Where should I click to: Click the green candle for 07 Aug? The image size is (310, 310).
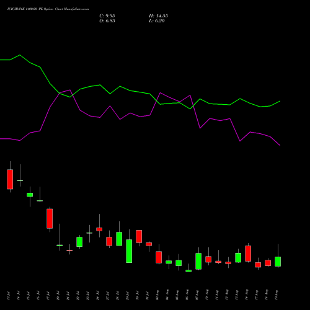(x=198, y=261)
